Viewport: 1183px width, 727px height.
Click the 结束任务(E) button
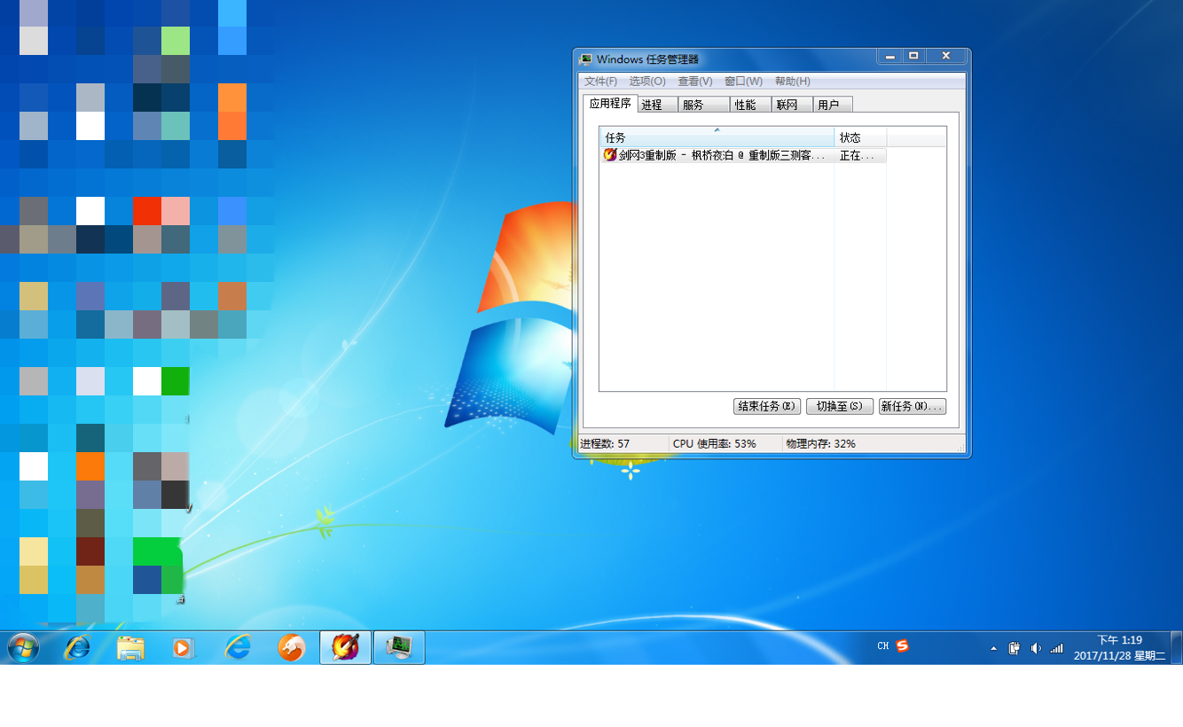(x=768, y=406)
